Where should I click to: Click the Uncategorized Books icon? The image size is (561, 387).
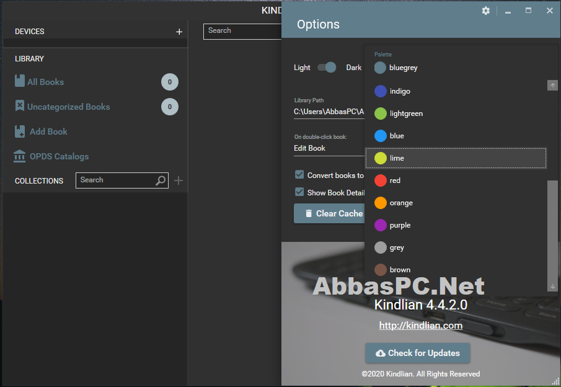pyautogui.click(x=20, y=105)
